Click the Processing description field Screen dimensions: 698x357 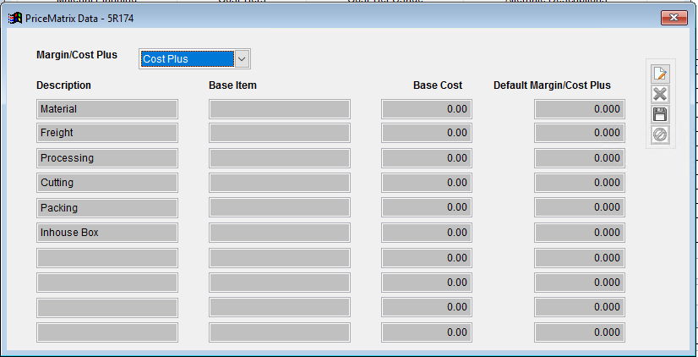(x=107, y=158)
